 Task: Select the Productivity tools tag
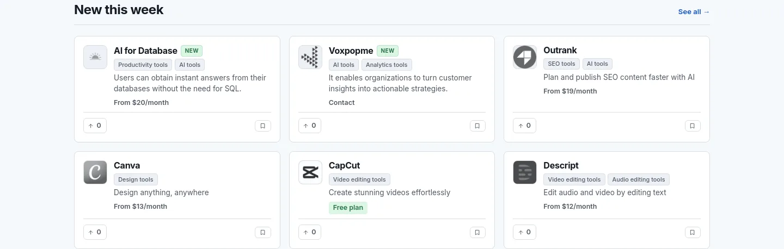point(143,65)
